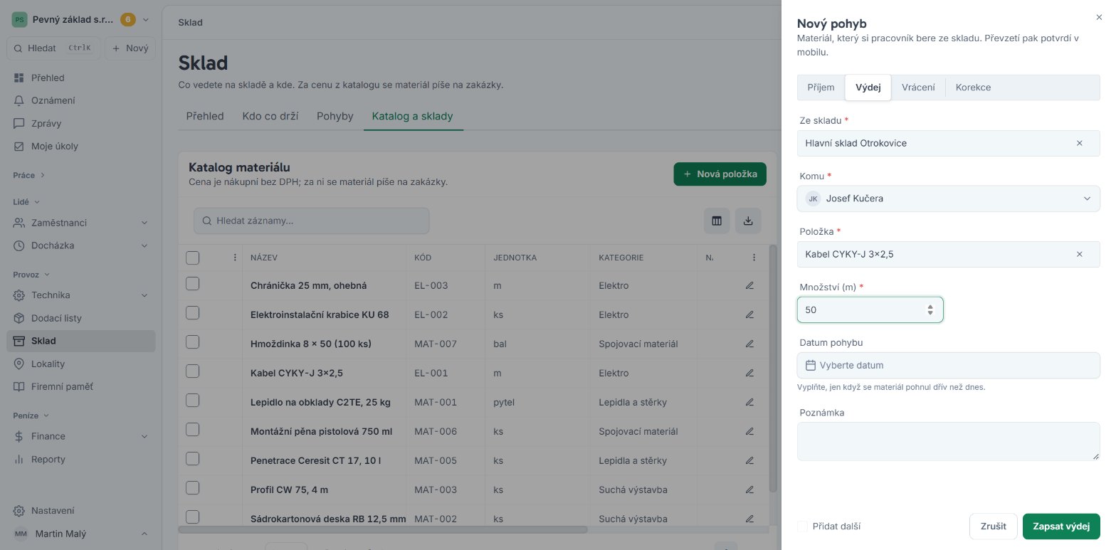
Task: Select all rows with header checkbox
Action: click(x=192, y=258)
